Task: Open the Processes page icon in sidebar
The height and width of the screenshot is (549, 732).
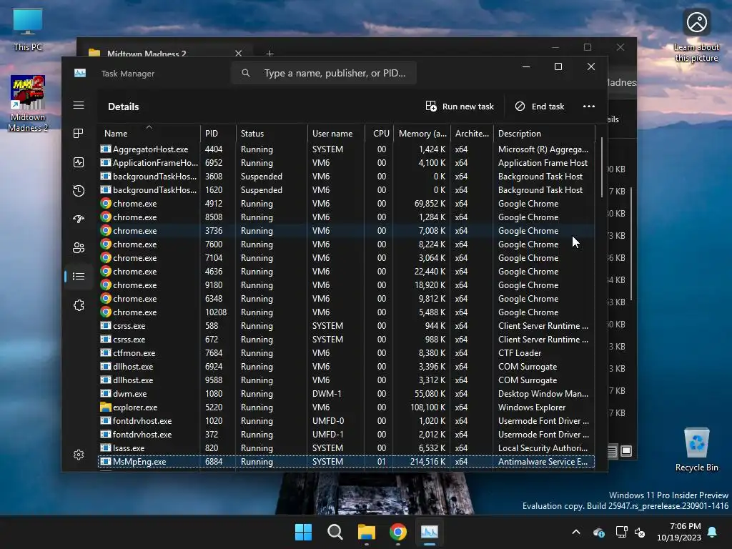Action: point(79,134)
